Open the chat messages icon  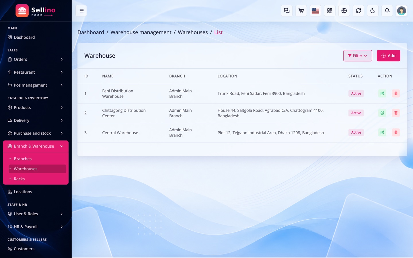pos(287,11)
